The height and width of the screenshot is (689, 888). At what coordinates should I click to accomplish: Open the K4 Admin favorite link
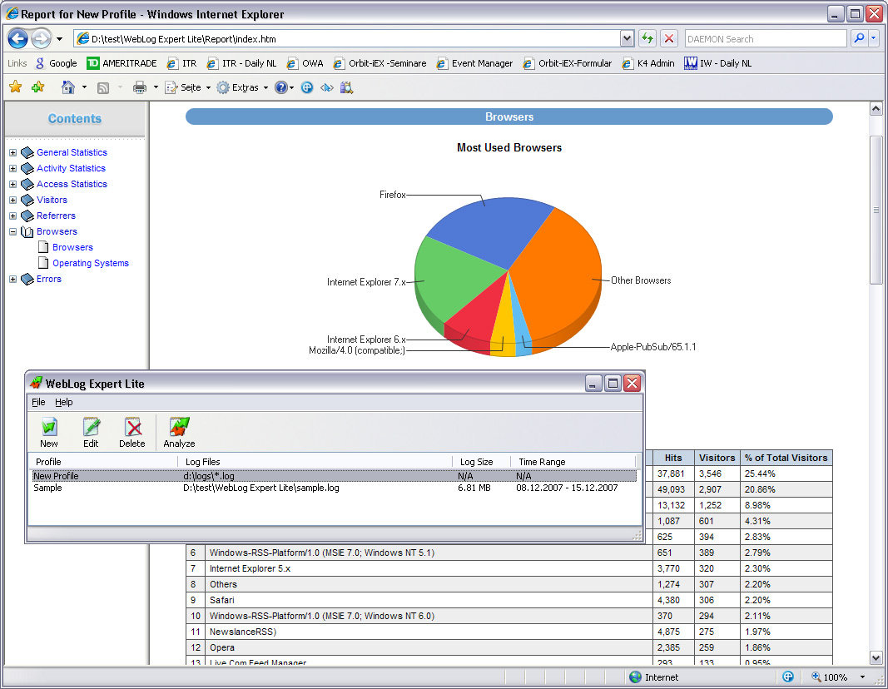click(647, 63)
